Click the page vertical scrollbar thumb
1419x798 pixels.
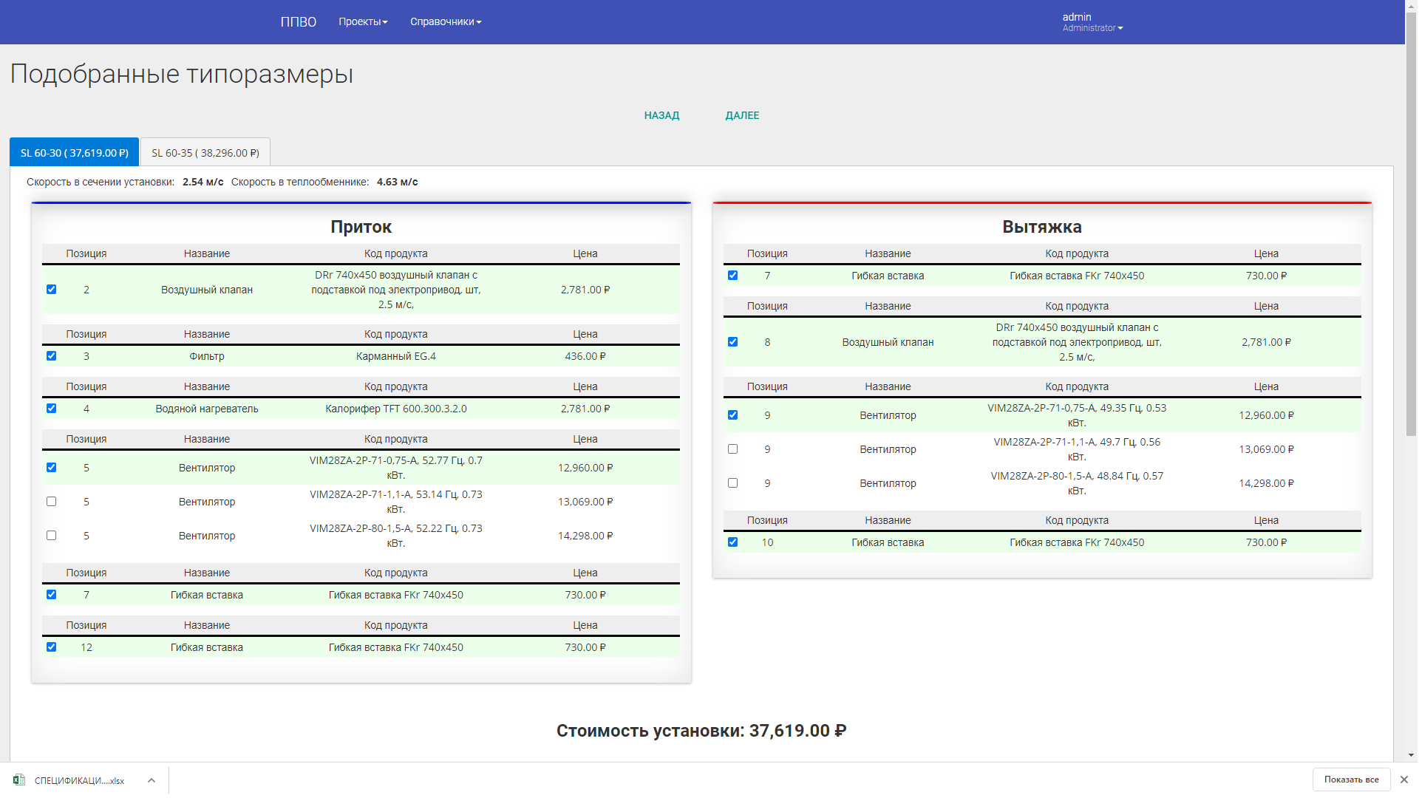(x=1412, y=229)
